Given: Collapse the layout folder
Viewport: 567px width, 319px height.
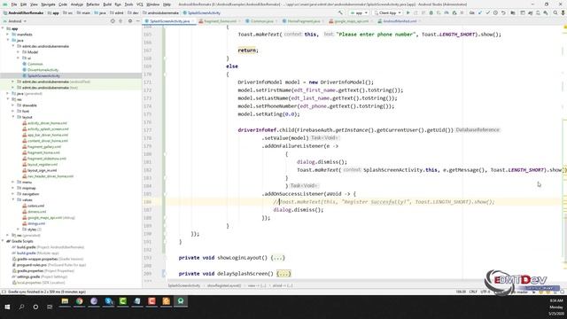Looking at the screenshot, I should 13,117.
